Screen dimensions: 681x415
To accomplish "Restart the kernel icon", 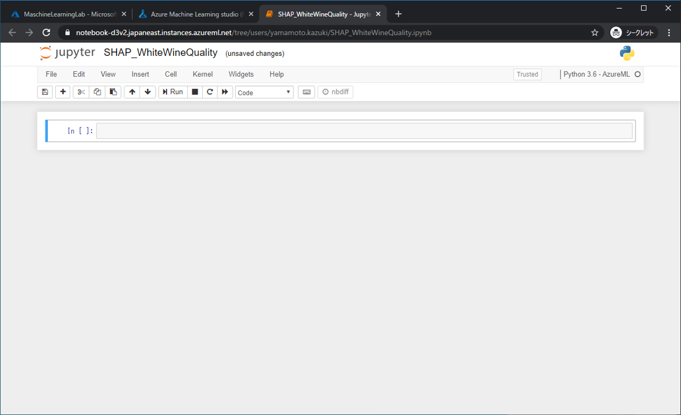I will (x=210, y=92).
